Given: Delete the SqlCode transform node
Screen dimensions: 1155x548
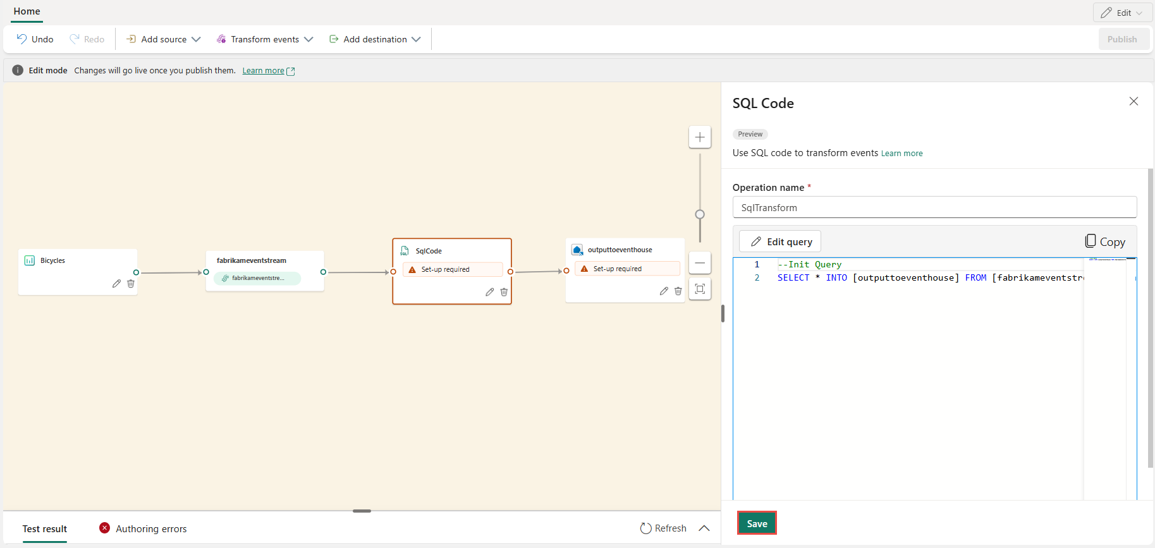Looking at the screenshot, I should coord(504,292).
